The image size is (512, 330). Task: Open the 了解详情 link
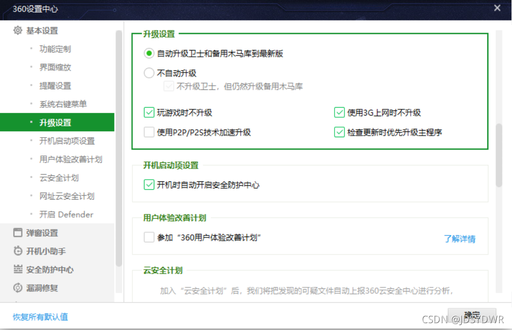coord(460,239)
